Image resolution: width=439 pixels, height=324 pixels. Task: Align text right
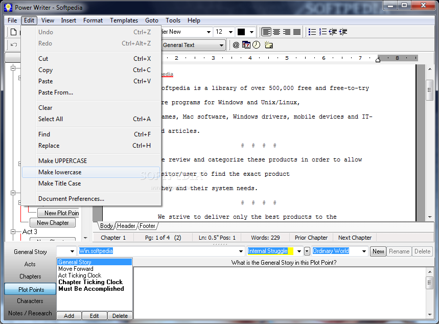(x=286, y=32)
